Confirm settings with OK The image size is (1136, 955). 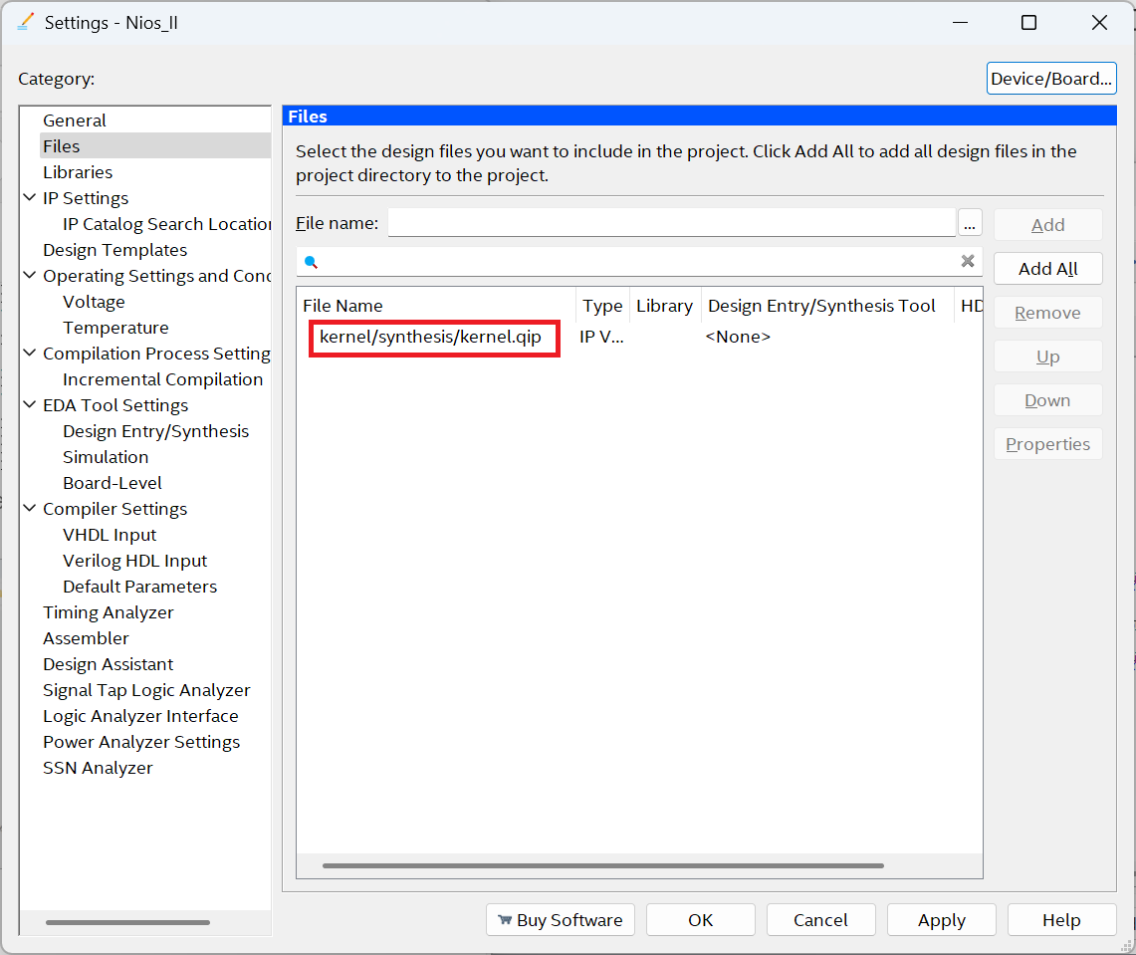pyautogui.click(x=701, y=920)
